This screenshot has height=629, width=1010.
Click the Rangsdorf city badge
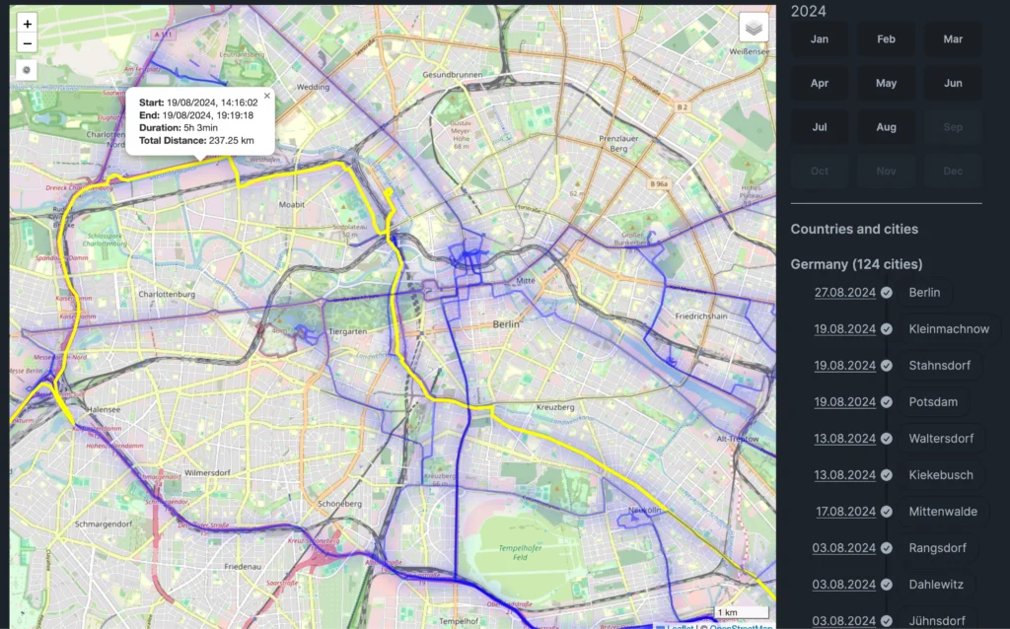pos(937,548)
